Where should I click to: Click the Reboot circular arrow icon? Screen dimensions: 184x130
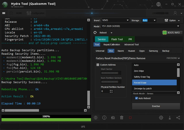95,32
